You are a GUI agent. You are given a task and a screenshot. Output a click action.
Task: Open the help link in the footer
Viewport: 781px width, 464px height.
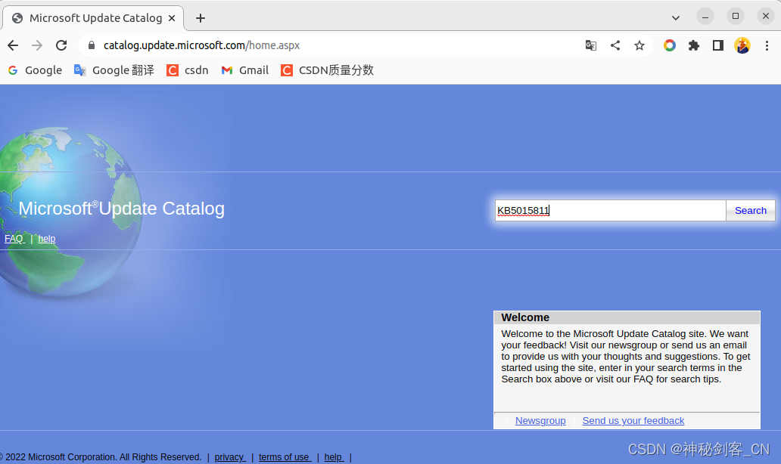tap(334, 457)
